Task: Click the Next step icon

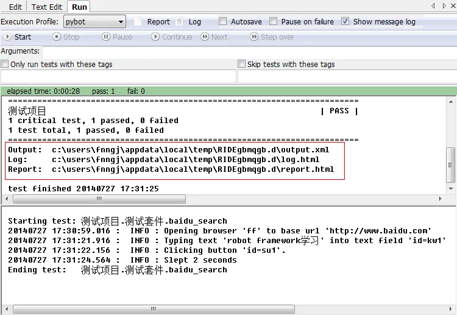Action: [205, 37]
